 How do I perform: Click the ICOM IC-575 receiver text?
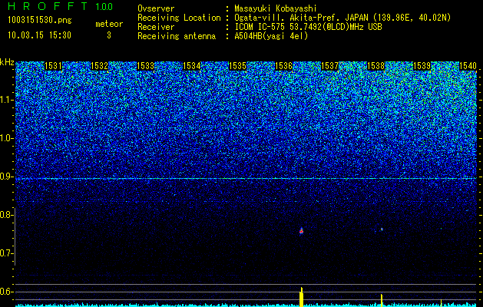[x=308, y=27]
